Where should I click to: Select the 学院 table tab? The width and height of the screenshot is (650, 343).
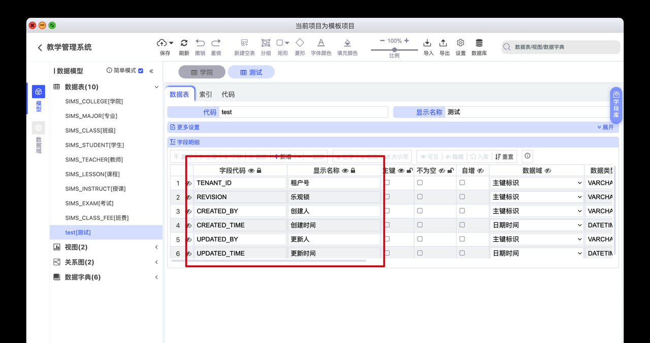click(x=202, y=72)
